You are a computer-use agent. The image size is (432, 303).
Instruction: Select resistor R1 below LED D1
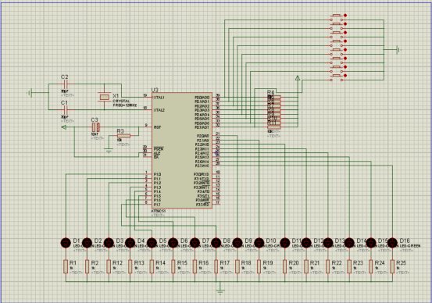[66, 266]
